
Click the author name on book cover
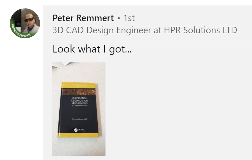click(x=80, y=119)
